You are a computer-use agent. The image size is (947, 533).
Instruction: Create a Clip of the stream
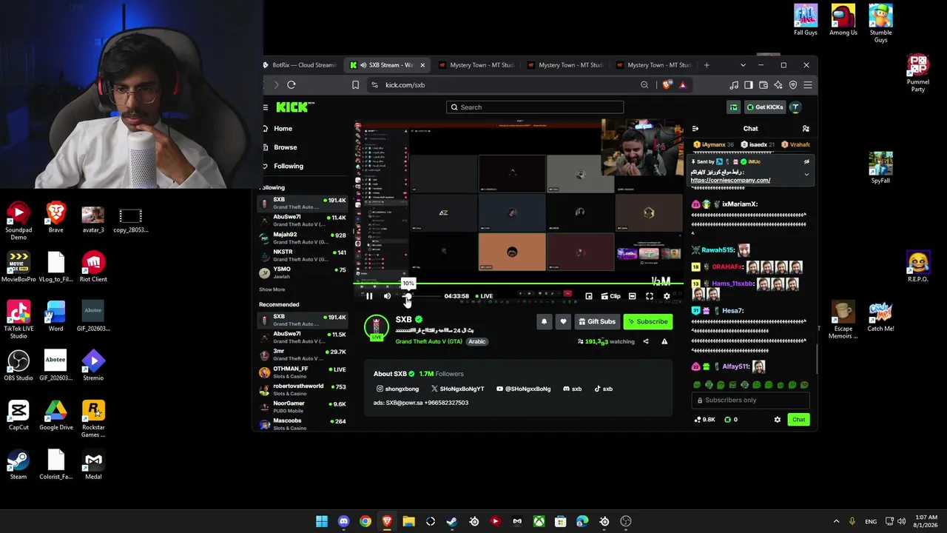click(x=611, y=296)
